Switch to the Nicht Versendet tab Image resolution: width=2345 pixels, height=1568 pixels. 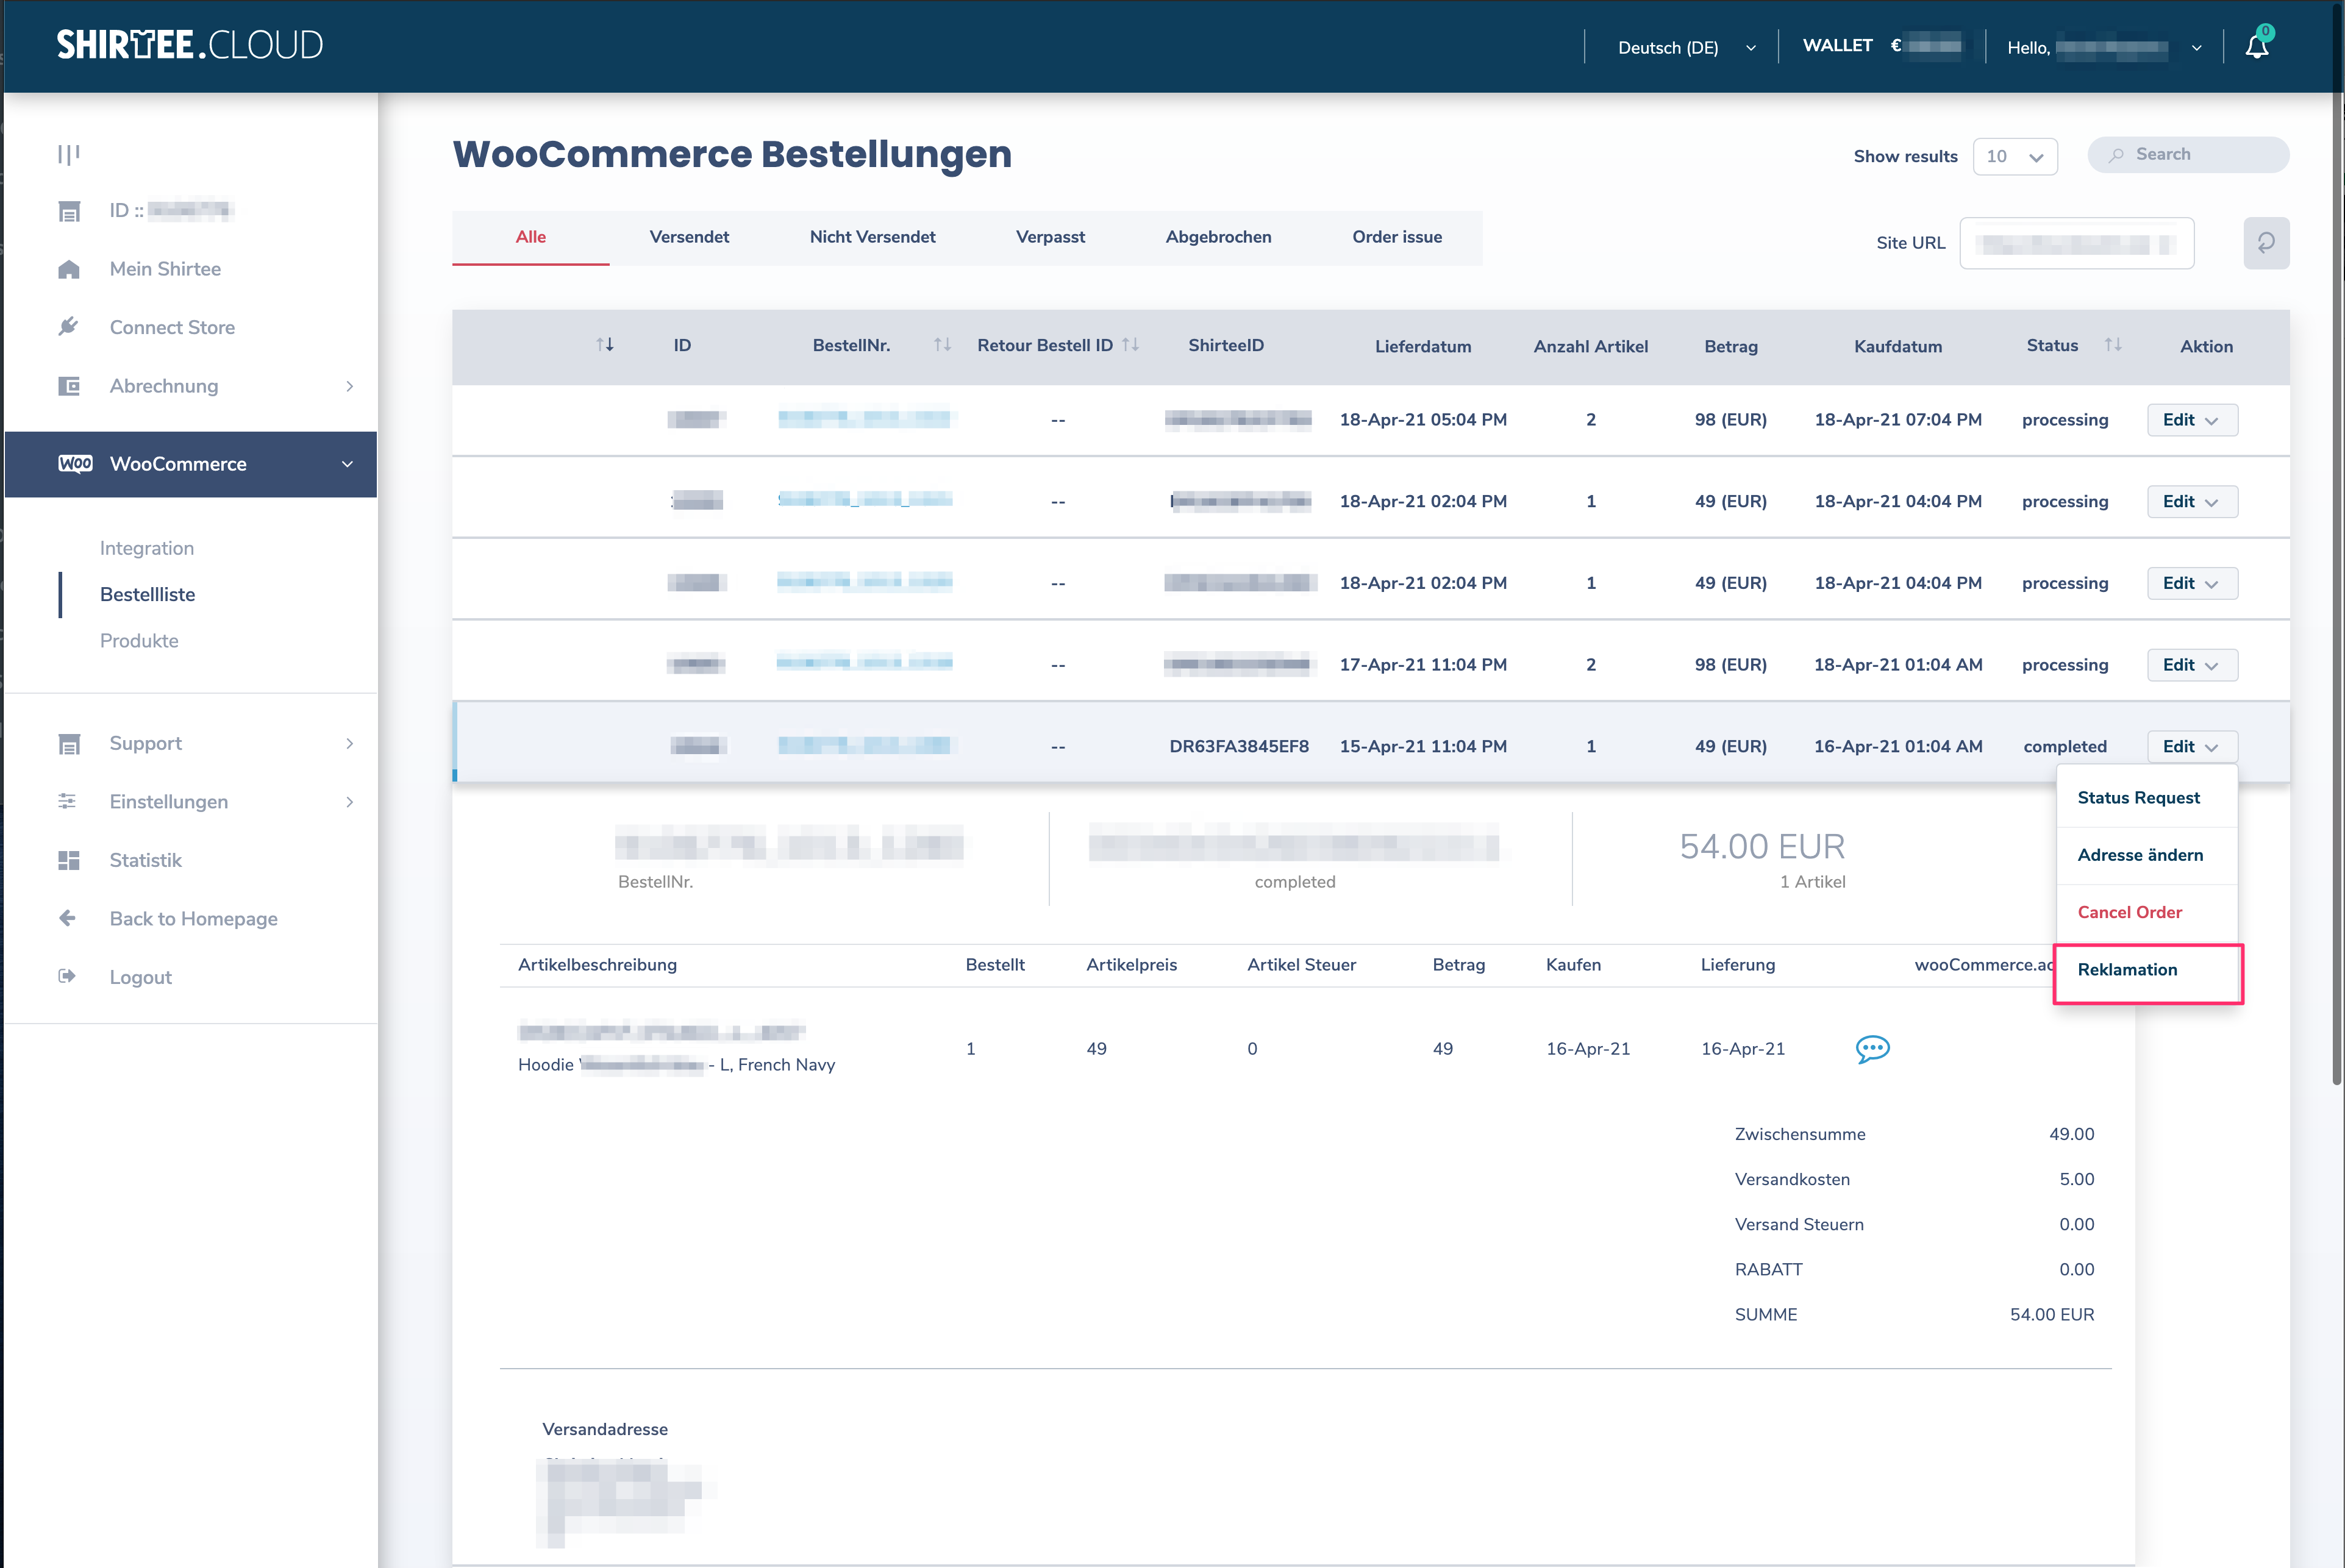[x=872, y=237]
